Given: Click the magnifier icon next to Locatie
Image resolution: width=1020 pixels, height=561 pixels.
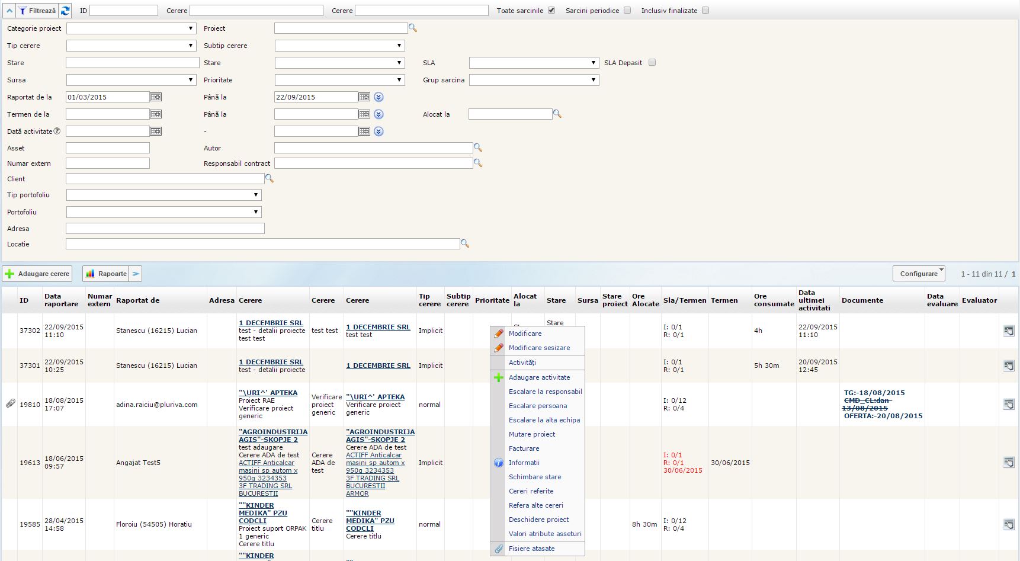Looking at the screenshot, I should 465,243.
